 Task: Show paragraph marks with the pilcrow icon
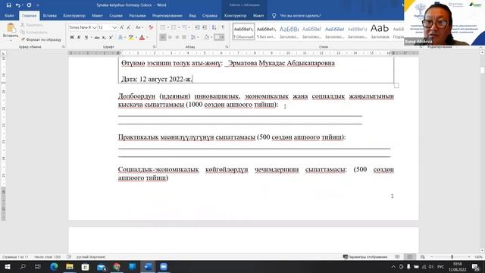pyautogui.click(x=223, y=27)
